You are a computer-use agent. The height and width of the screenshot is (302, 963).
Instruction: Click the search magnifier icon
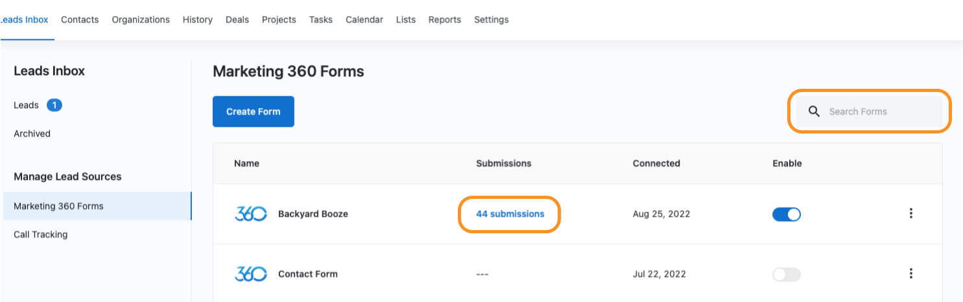(x=814, y=111)
